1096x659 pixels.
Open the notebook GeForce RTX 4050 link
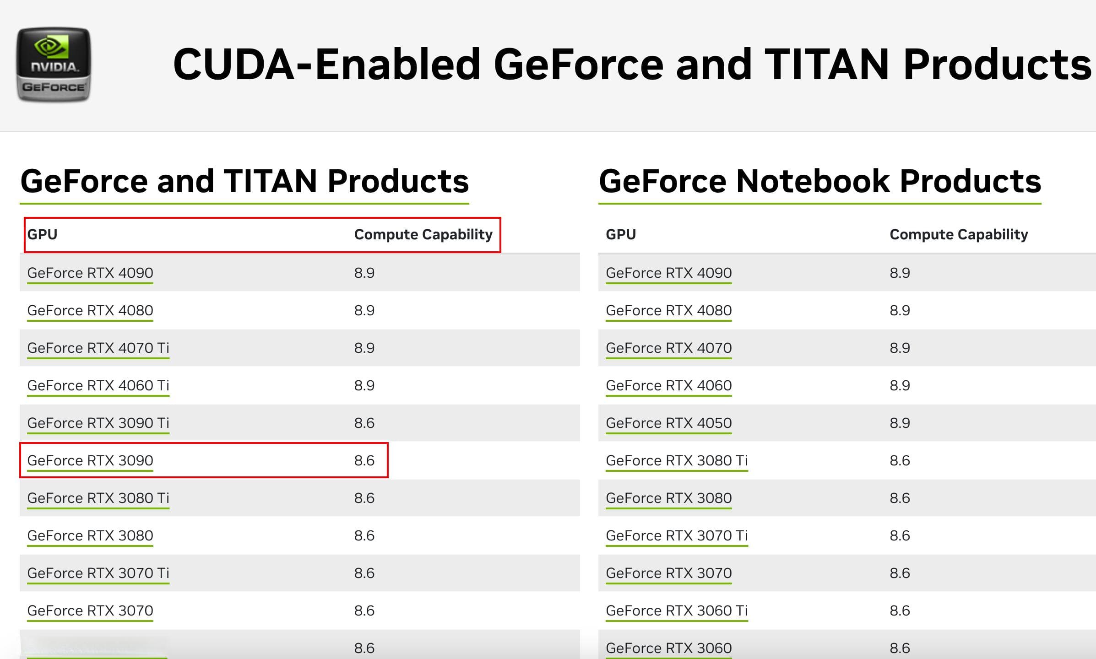(x=669, y=423)
